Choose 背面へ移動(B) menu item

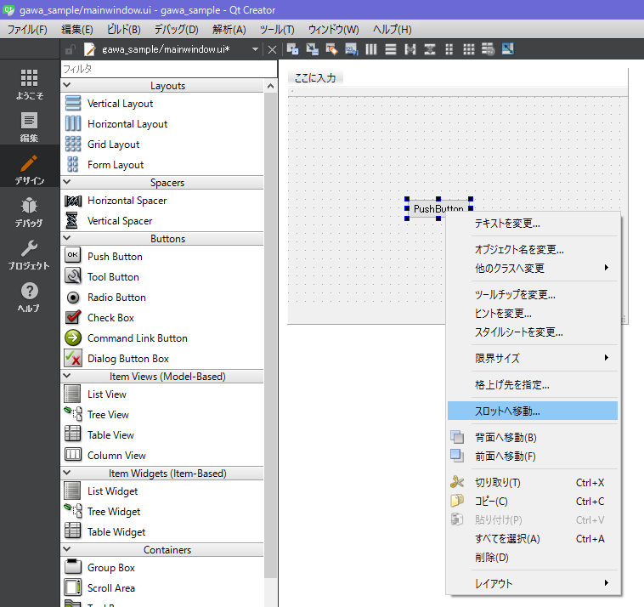(x=533, y=437)
